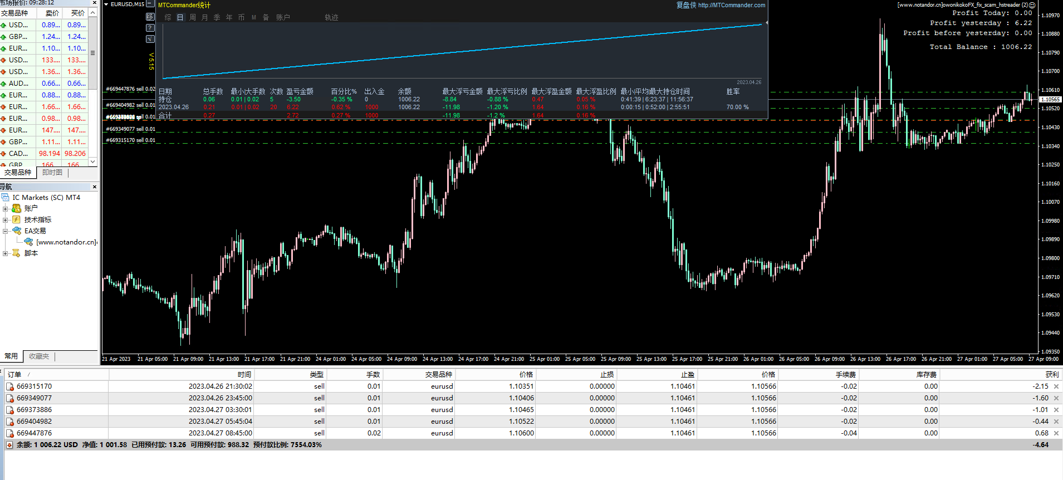Close order 669447876 with its × icon

(1056, 433)
